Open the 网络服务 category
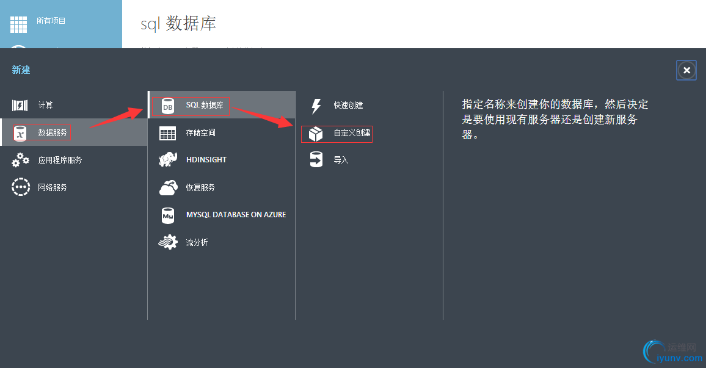Viewport: 706px width, 368px height. coord(53,187)
